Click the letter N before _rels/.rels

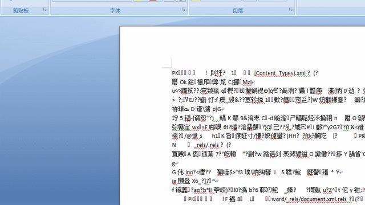click(x=174, y=145)
